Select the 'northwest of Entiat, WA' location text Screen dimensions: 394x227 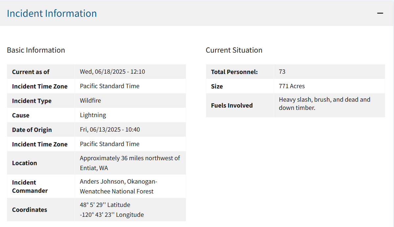click(130, 163)
